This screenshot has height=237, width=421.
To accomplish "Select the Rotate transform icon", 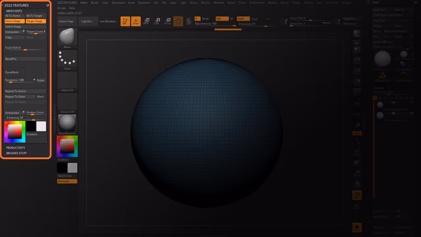I will pyautogui.click(x=167, y=21).
